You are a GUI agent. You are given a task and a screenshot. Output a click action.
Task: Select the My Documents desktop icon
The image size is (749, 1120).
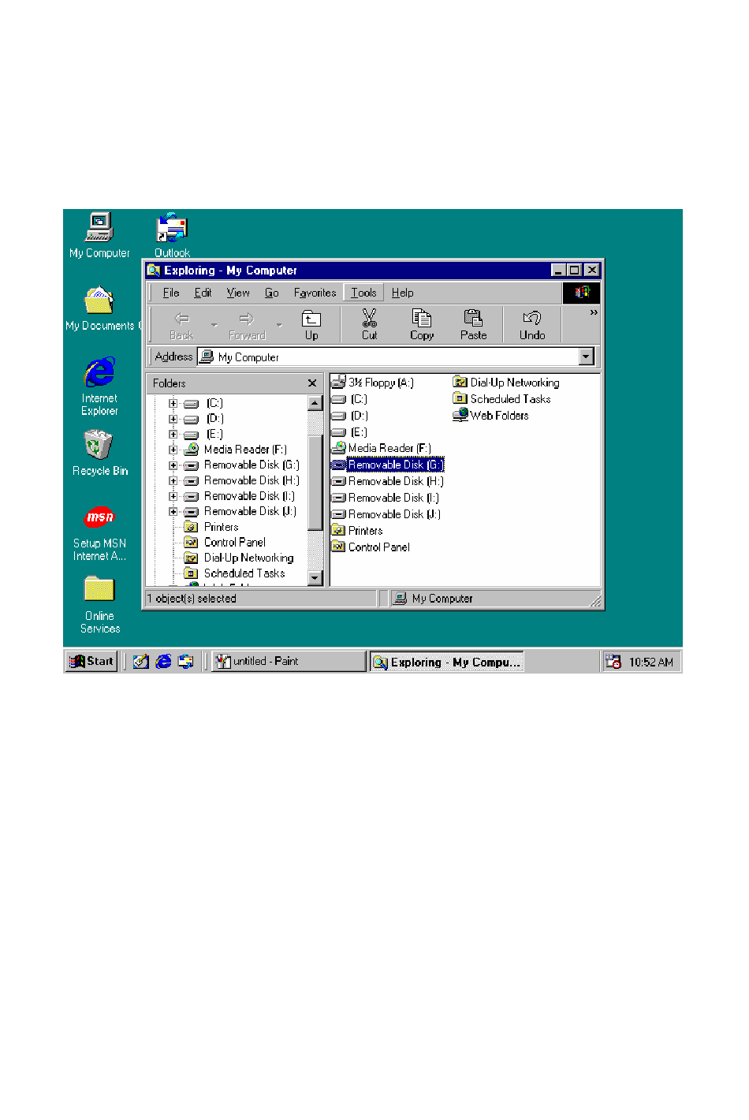(99, 308)
